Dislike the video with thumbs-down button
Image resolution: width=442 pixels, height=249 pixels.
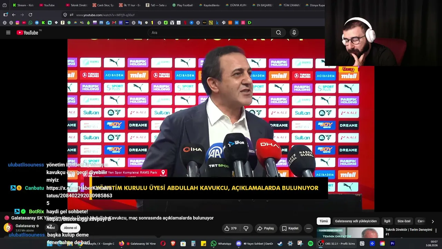[246, 228]
